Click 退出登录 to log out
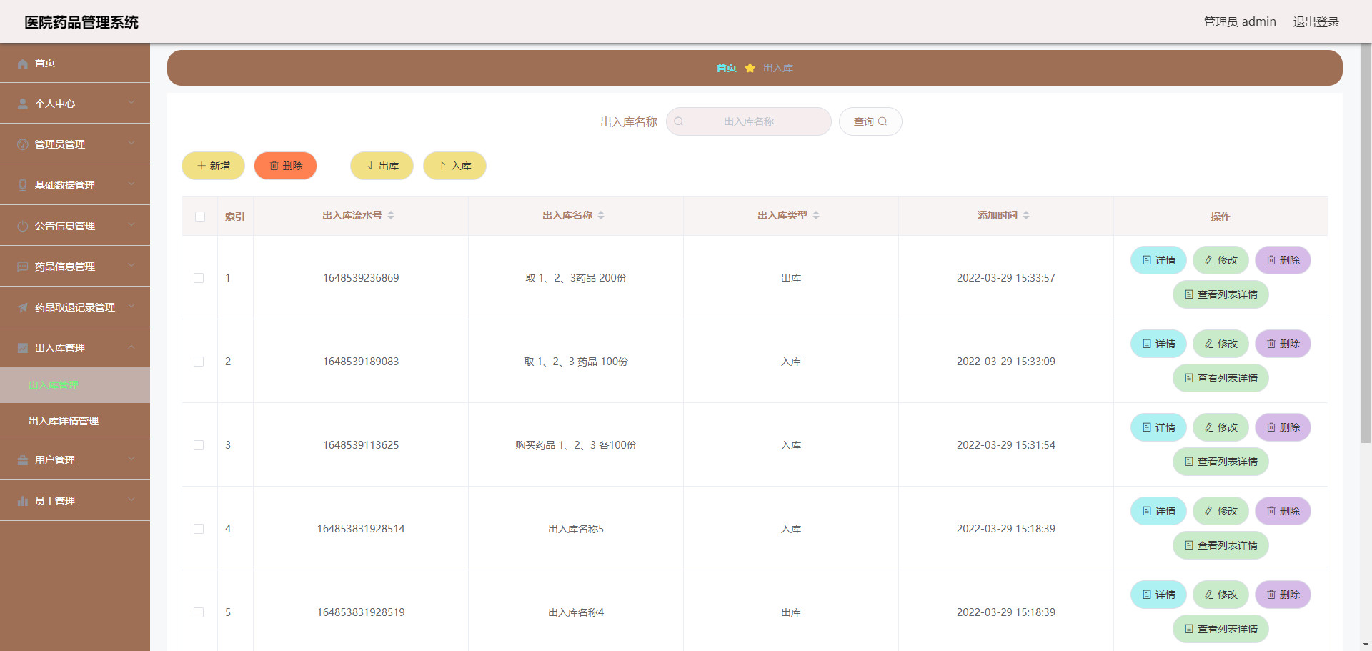 click(x=1316, y=21)
